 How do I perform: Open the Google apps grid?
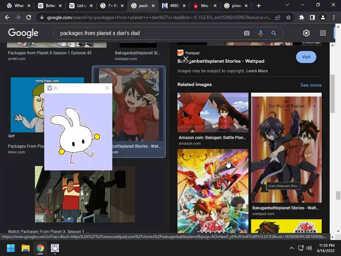[323, 33]
